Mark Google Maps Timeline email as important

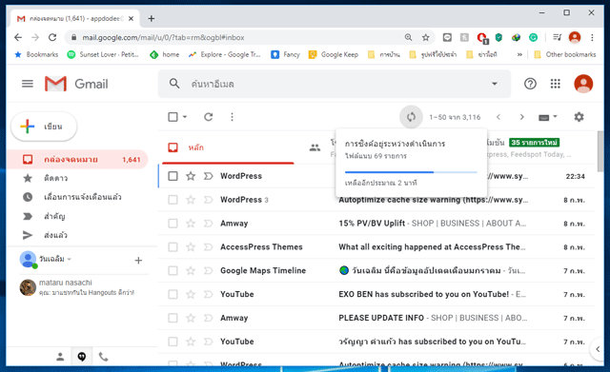click(x=208, y=270)
